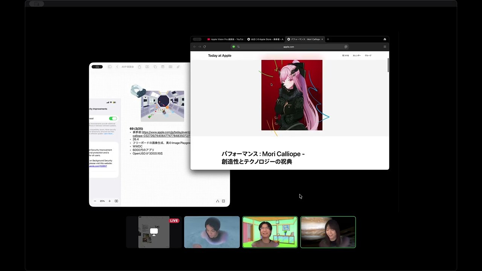Click the 6000円のアプリ bullet

[x=143, y=150]
